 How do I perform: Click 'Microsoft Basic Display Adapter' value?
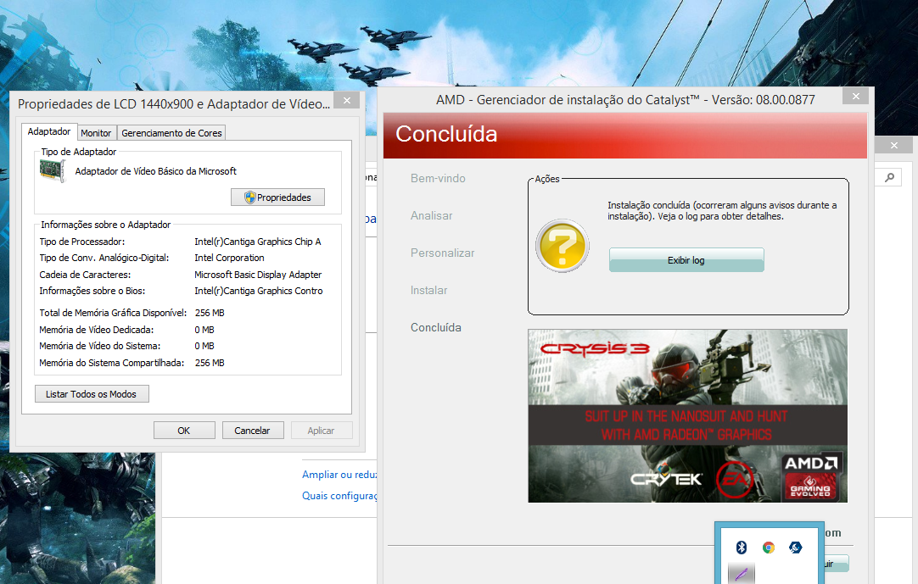pyautogui.click(x=258, y=275)
